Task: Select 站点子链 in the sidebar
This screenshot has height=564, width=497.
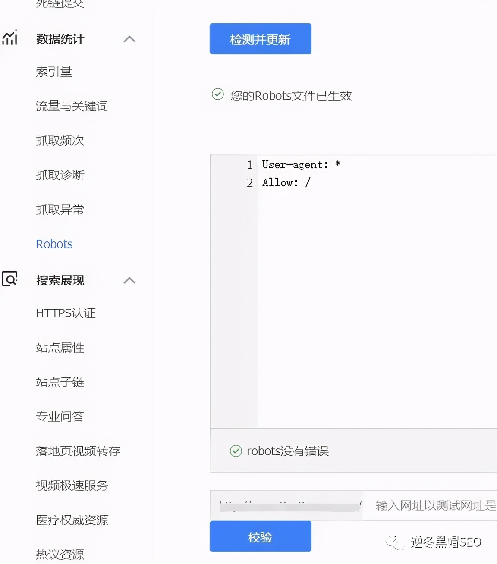Action: coord(60,382)
